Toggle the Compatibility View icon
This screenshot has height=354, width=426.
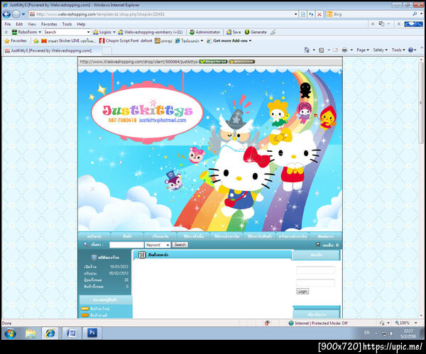pyautogui.click(x=303, y=14)
